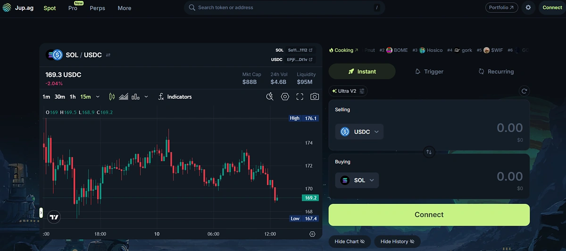Viewport: 566px width, 251px height.
Task: Open USDC token address EPjF...Dt1v link
Action: click(x=300, y=60)
